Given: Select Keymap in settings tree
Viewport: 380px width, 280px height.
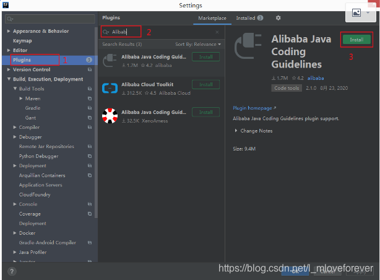Looking at the screenshot, I should tap(22, 41).
